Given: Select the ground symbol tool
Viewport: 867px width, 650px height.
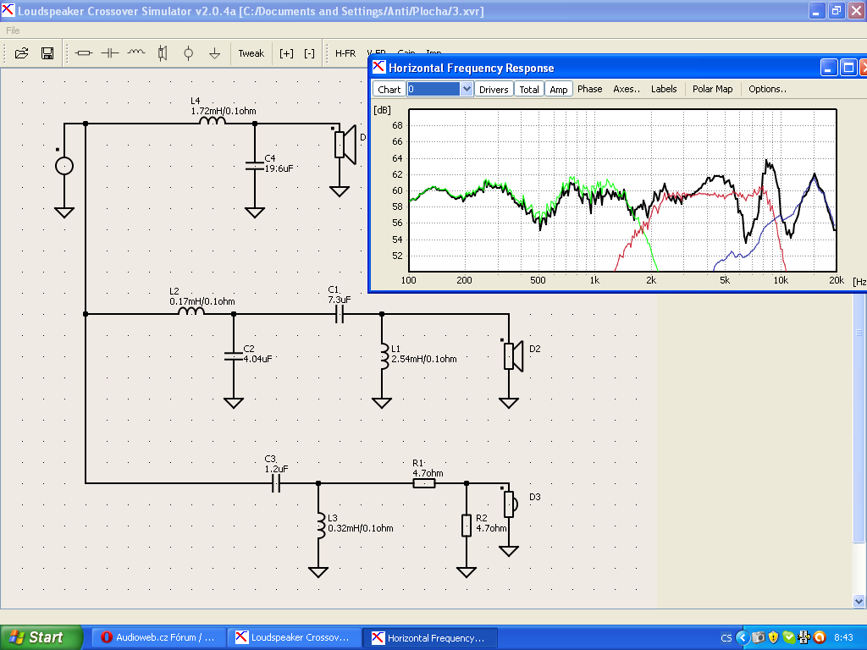Looking at the screenshot, I should pos(214,53).
